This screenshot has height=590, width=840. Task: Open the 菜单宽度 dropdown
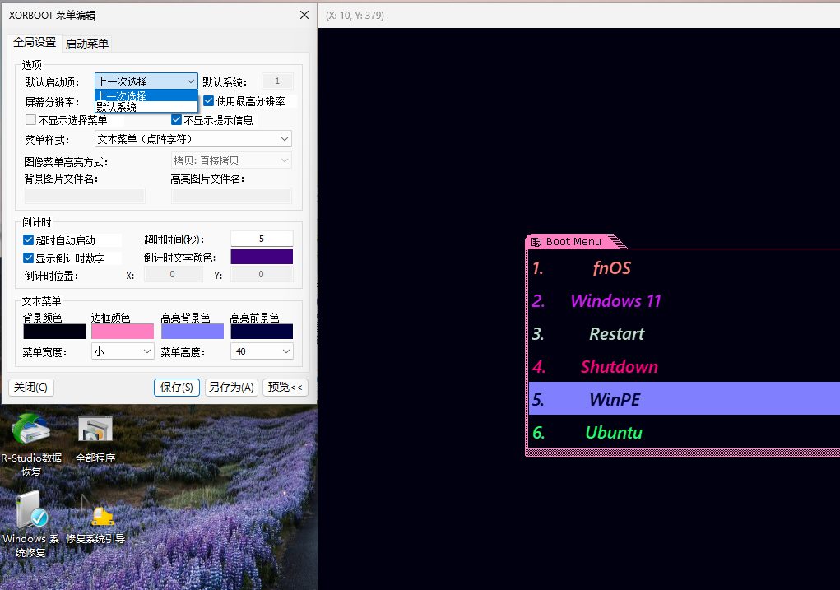tap(123, 351)
